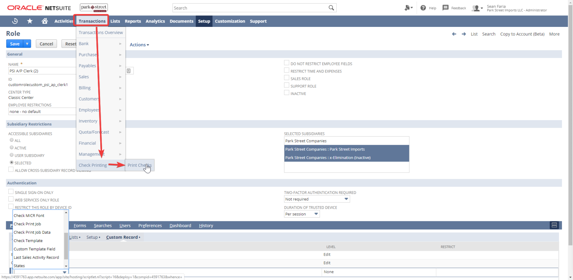This screenshot has height=280, width=573.
Task: Tick the Sales Role checkbox
Action: [x=286, y=78]
